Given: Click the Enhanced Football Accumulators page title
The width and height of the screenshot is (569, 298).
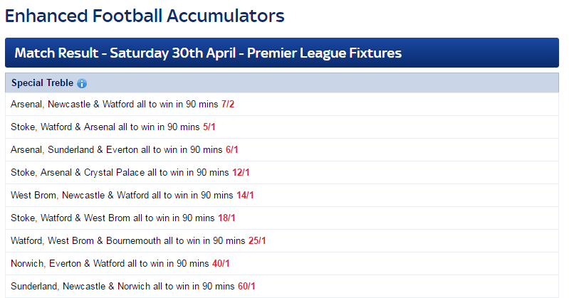Looking at the screenshot, I should pyautogui.click(x=145, y=16).
